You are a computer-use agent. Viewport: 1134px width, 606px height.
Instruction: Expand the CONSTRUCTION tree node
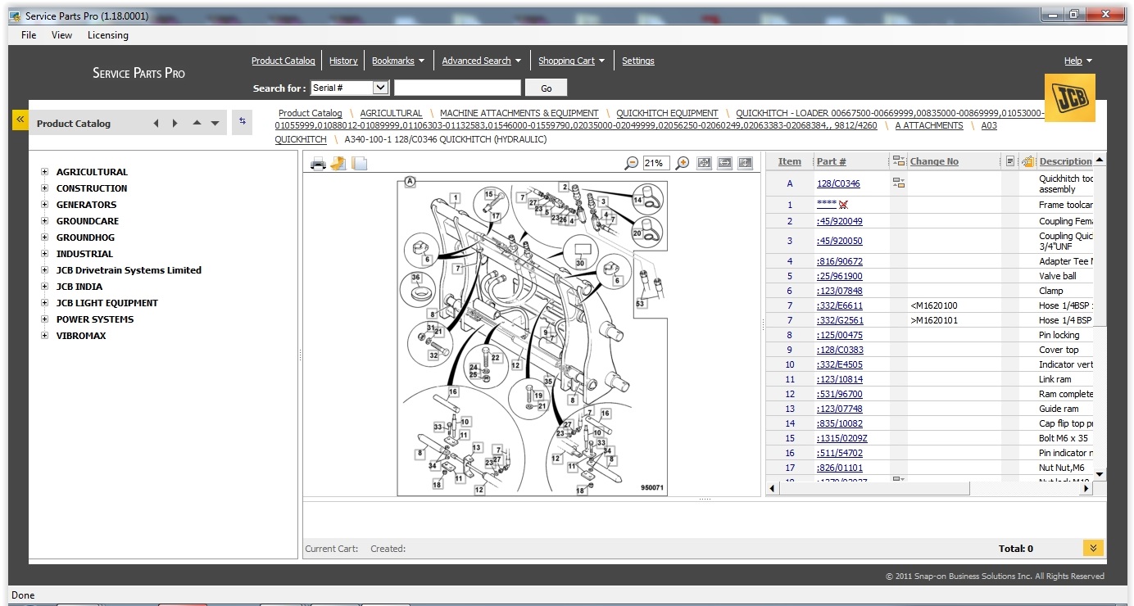click(x=45, y=188)
